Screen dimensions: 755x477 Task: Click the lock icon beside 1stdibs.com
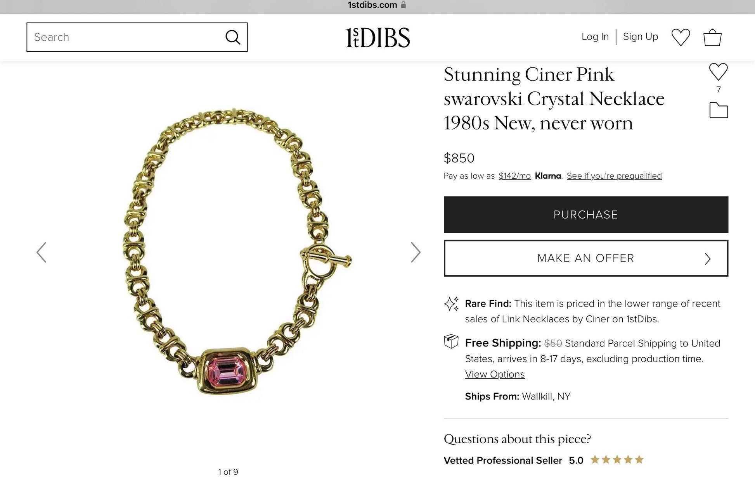tap(403, 5)
